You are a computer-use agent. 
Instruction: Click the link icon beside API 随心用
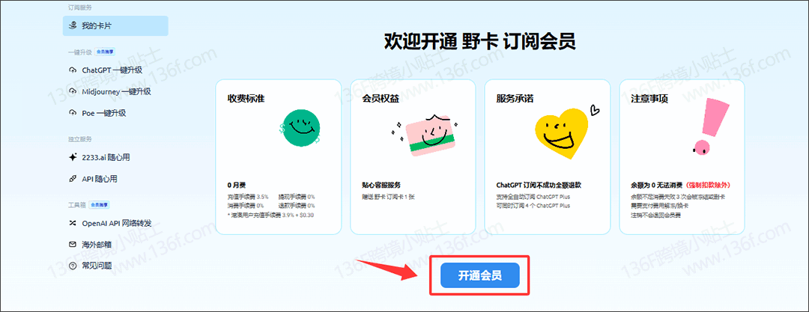click(73, 179)
